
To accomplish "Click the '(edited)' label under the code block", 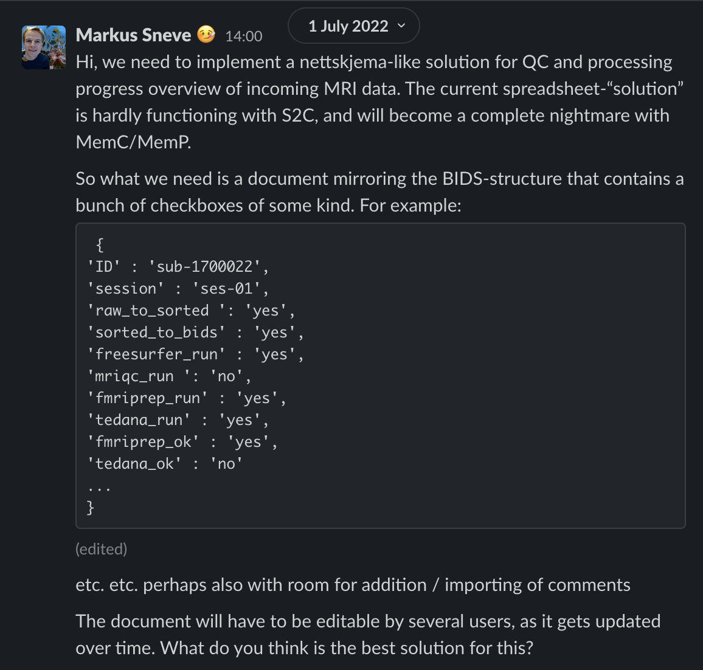I will point(101,549).
